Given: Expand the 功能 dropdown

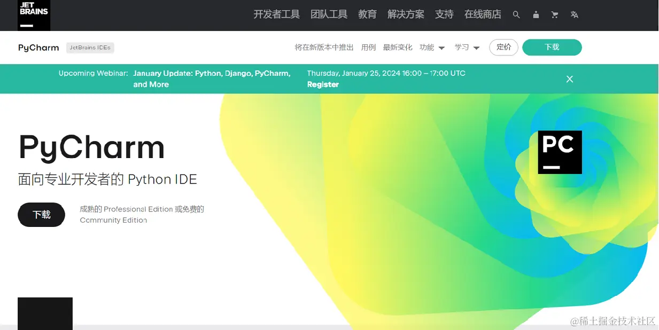Looking at the screenshot, I should tap(432, 48).
